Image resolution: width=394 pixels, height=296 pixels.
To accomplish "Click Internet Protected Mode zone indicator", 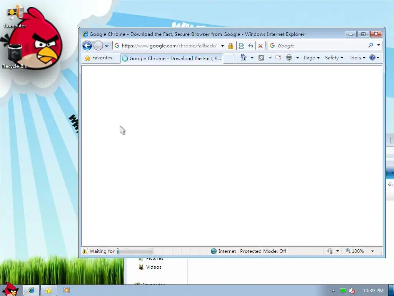I will click(249, 251).
